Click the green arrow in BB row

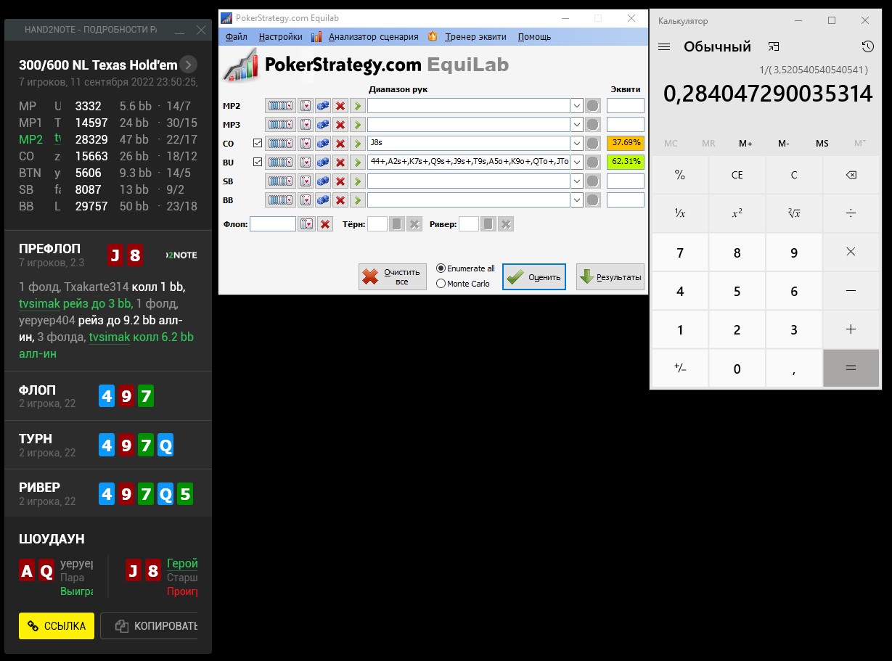(x=357, y=200)
